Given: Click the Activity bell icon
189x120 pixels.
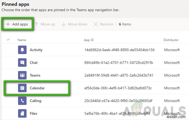Looking at the screenshot, I should pyautogui.click(x=22, y=50).
